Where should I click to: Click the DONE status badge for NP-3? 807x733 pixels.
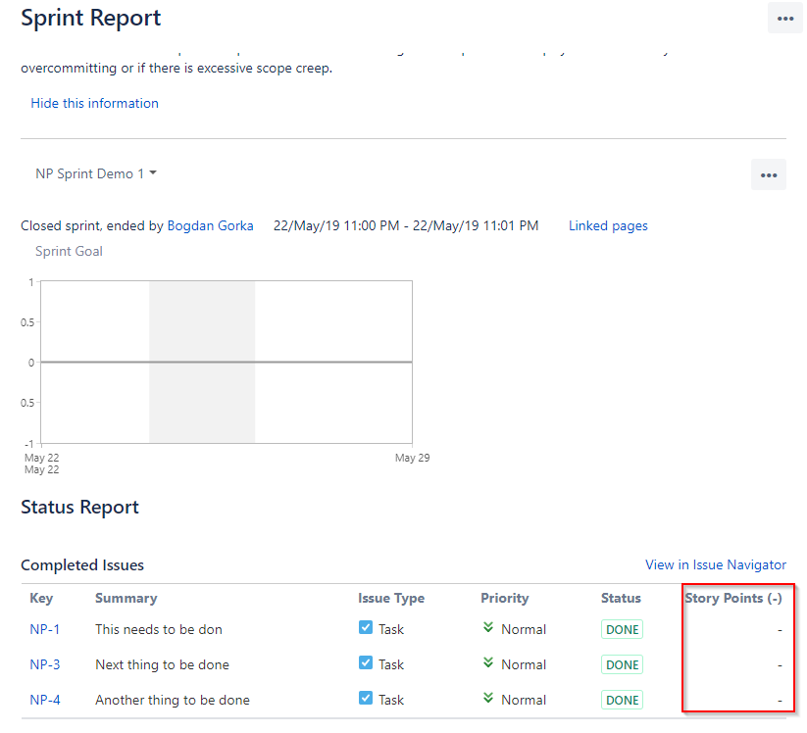click(x=622, y=664)
